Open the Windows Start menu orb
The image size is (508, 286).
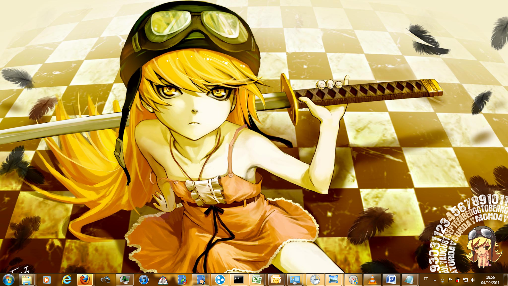click(9, 280)
